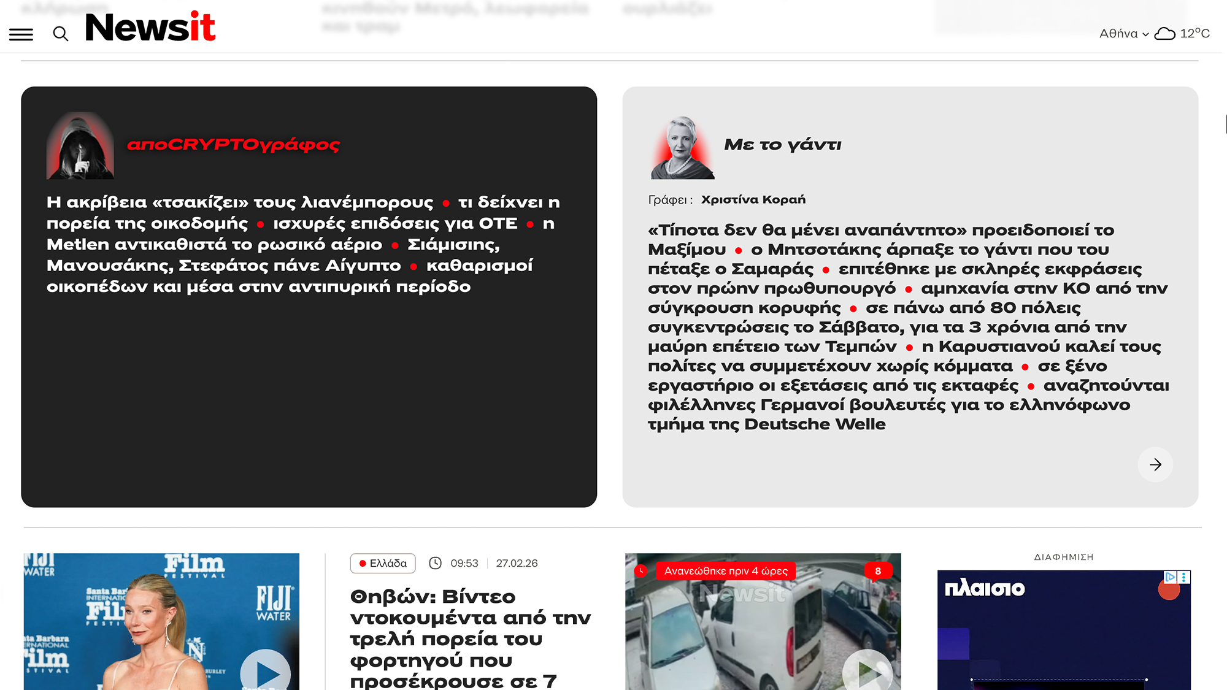Go to the Newsit homepage logo
This screenshot has height=690, width=1227.
tap(150, 27)
